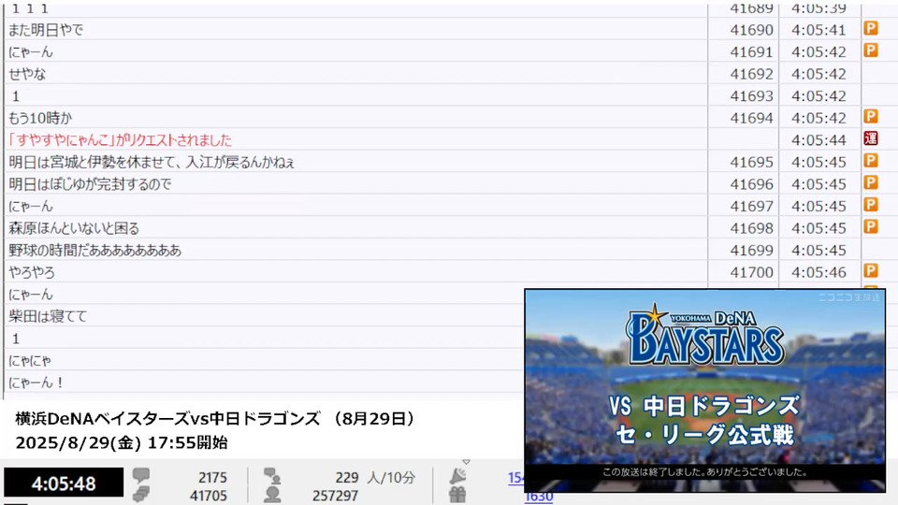This screenshot has height=505, width=898.
Task: Select 'にゃーん' comment in row 41691
Action: click(x=30, y=52)
